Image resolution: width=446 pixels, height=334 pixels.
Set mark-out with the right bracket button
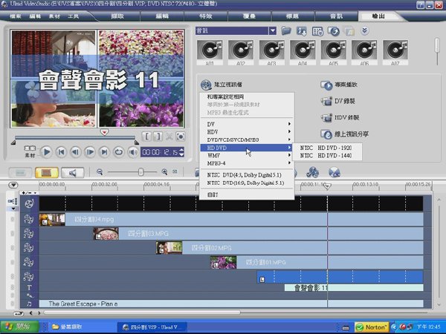point(158,137)
